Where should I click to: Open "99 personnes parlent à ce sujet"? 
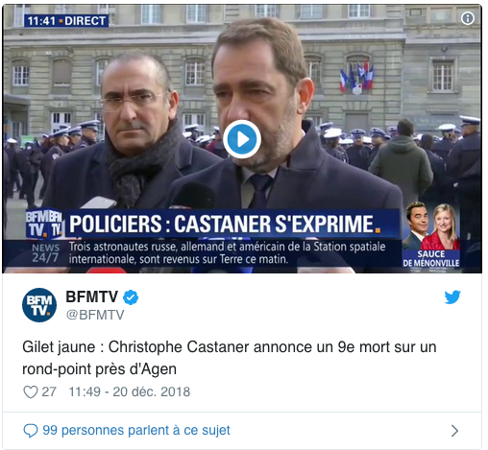pyautogui.click(x=136, y=431)
